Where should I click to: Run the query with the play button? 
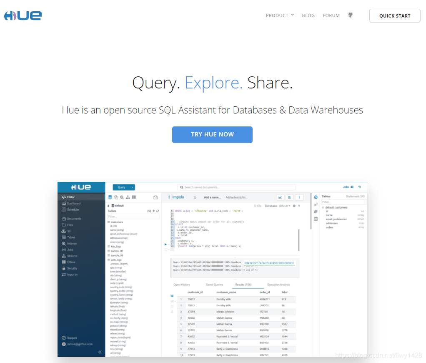[165, 245]
